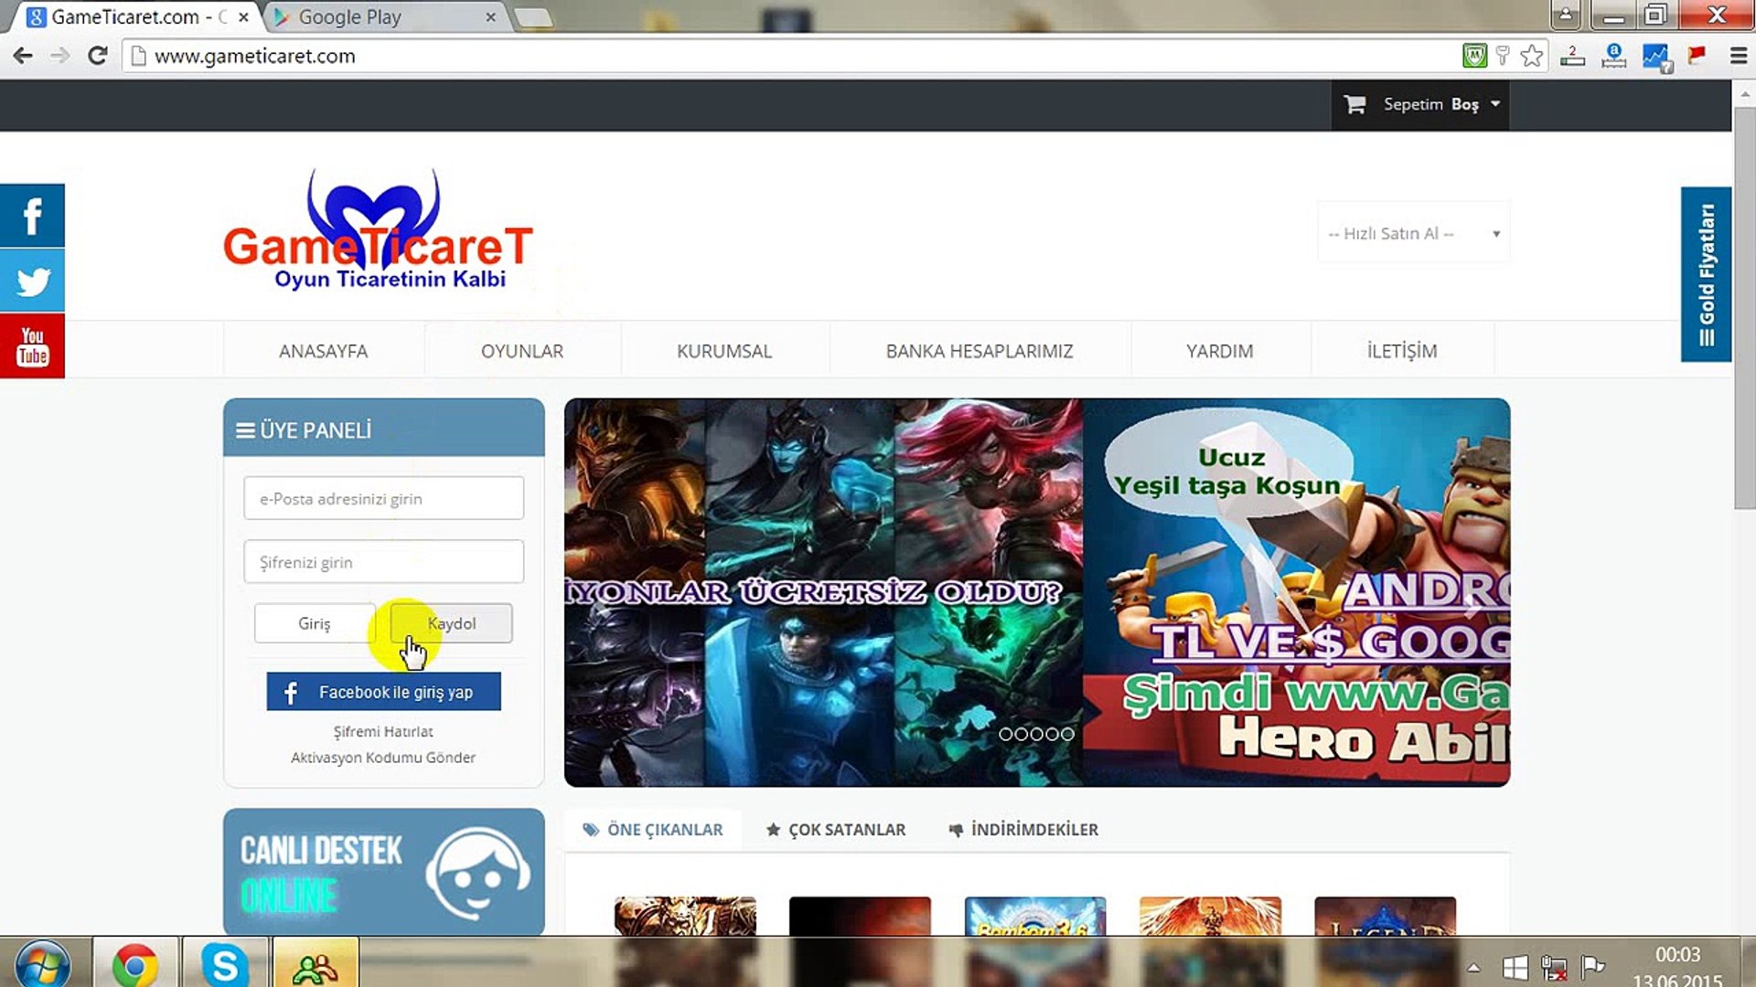Click the e-Posta address input field
This screenshot has width=1756, height=987.
coord(383,498)
